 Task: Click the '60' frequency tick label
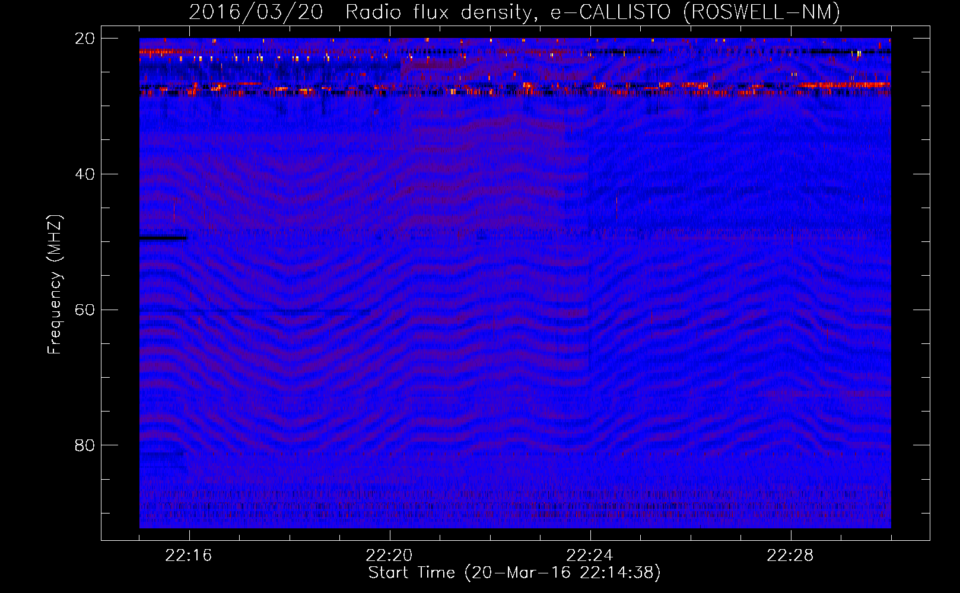tap(85, 310)
